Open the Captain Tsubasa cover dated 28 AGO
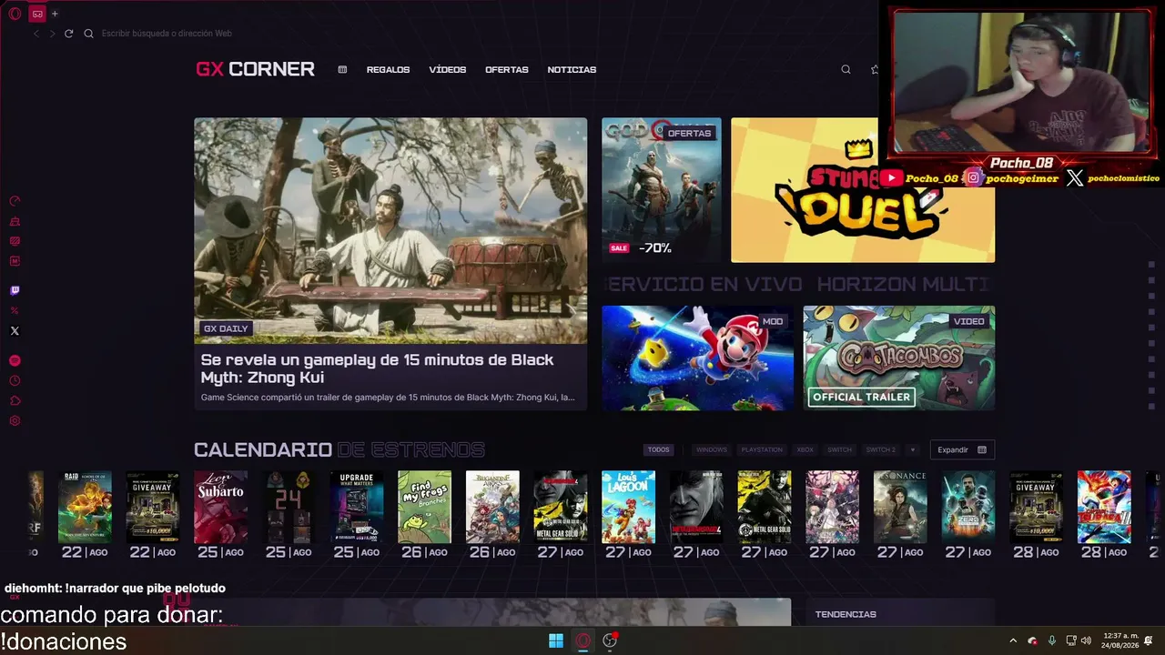 click(1104, 507)
